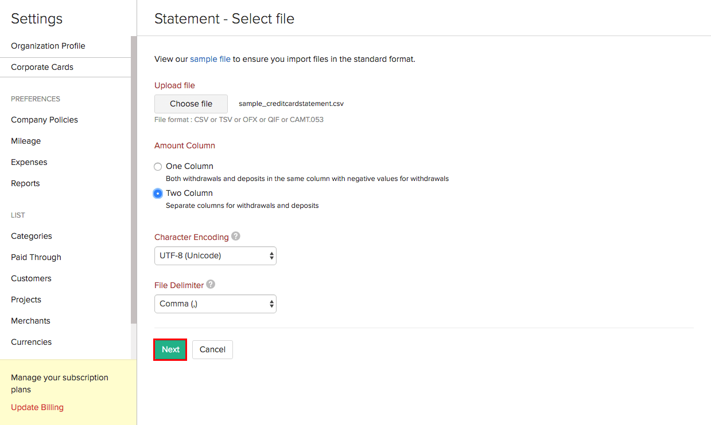Cancel the statement import
Image resolution: width=711 pixels, height=425 pixels.
pyautogui.click(x=212, y=349)
